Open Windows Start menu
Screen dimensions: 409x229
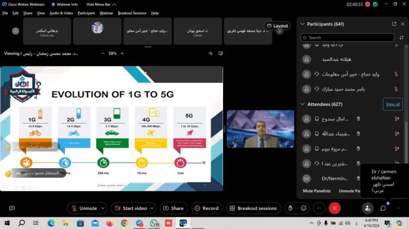point(7,223)
